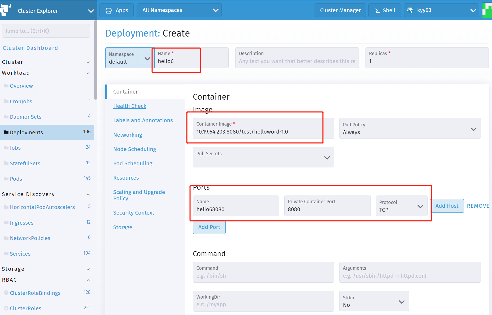492x315 pixels.
Task: Click the NetworkPolicies folder icon
Action: (x=6, y=238)
